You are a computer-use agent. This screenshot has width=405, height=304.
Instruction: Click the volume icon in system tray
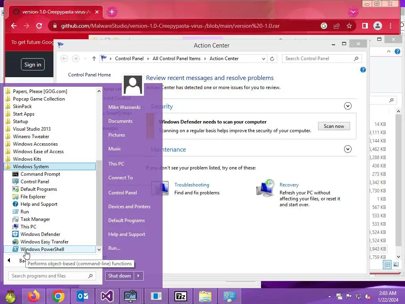click(x=367, y=296)
